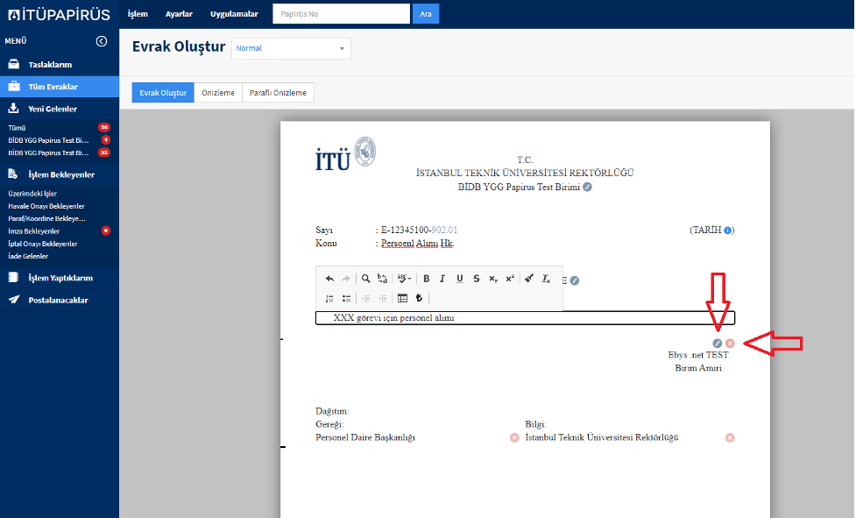Open Tüm Evraklar in the sidebar
The width and height of the screenshot is (856, 518).
pos(60,87)
